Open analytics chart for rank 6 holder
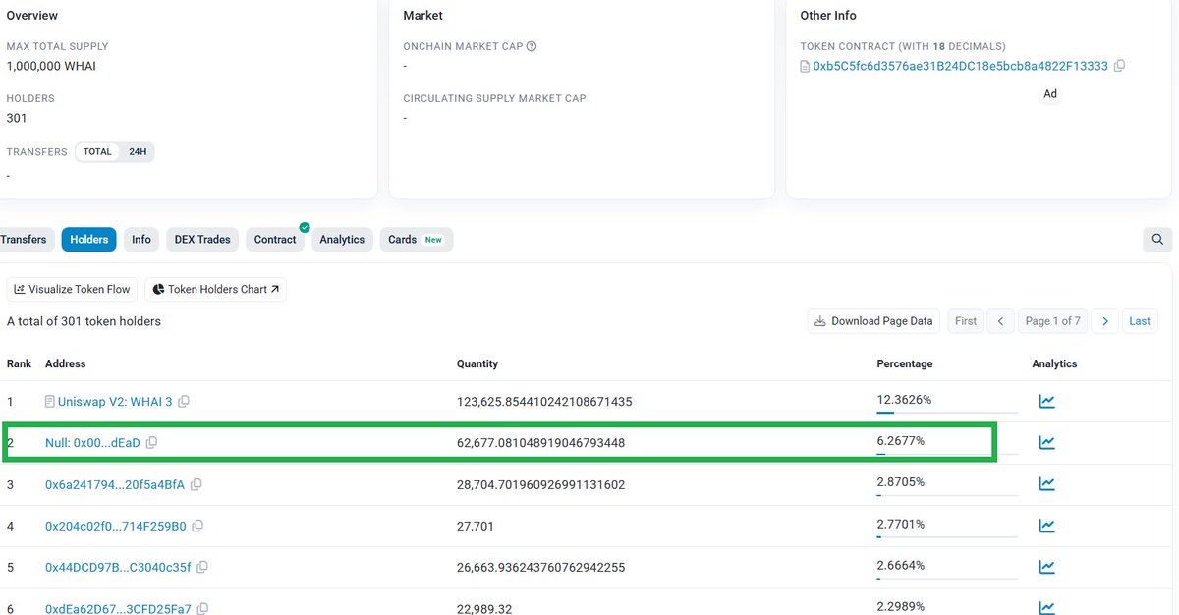 tap(1046, 608)
